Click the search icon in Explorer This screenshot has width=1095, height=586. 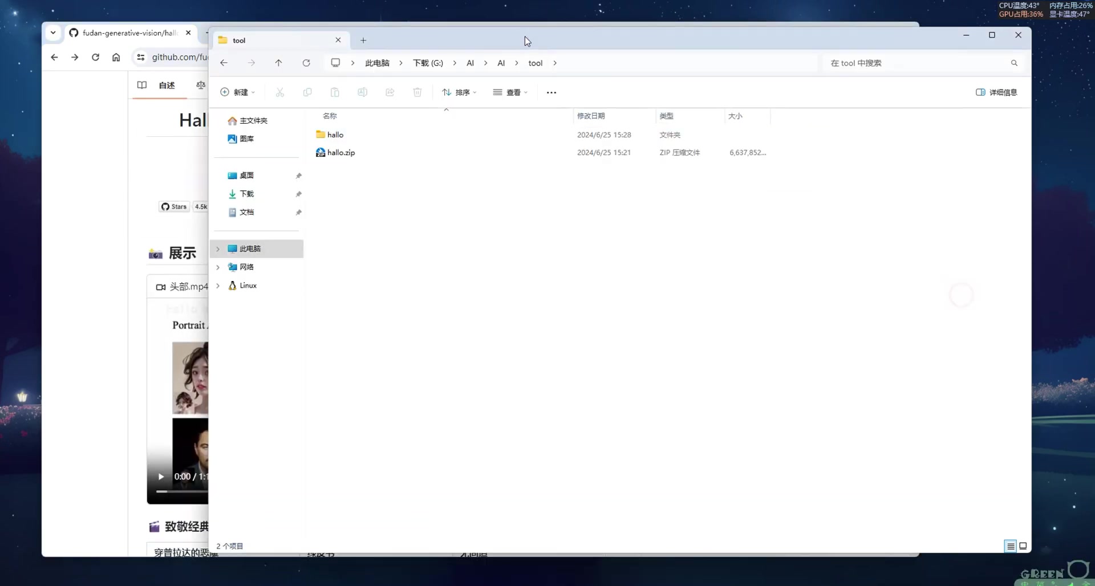[1014, 63]
